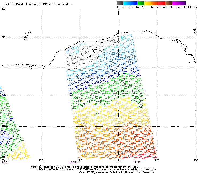Click the brown 35-40 knots color segment
The height and width of the screenshot is (174, 198).
(x=169, y=3)
